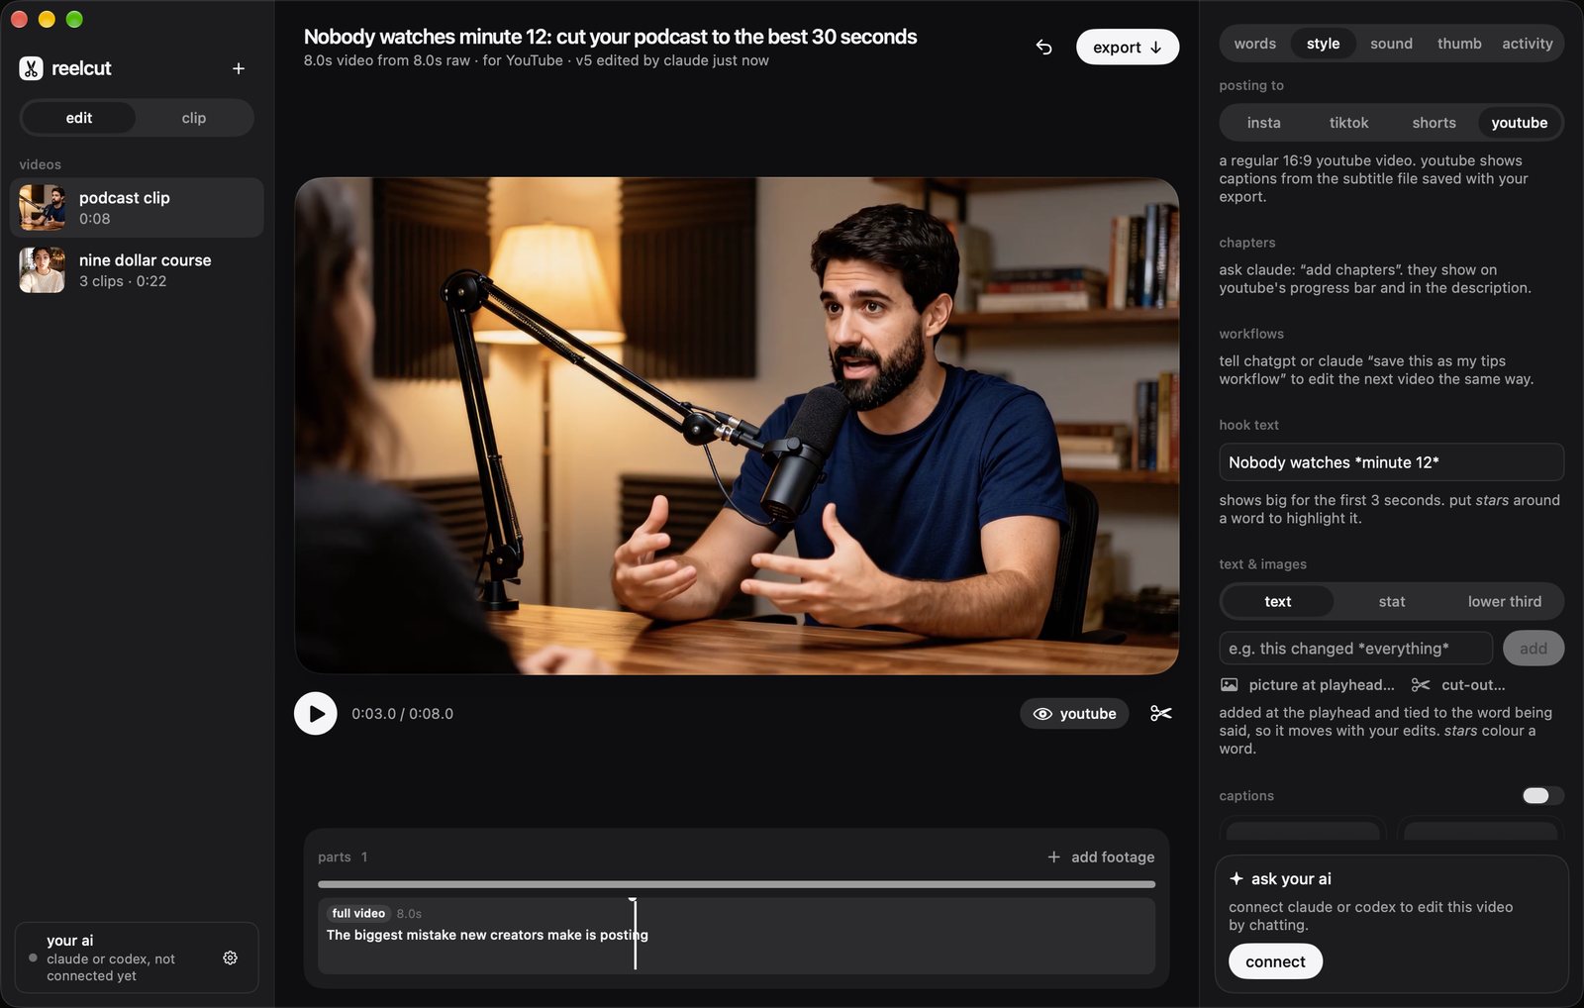Select tiktok as posting target
The width and height of the screenshot is (1584, 1008).
point(1348,123)
